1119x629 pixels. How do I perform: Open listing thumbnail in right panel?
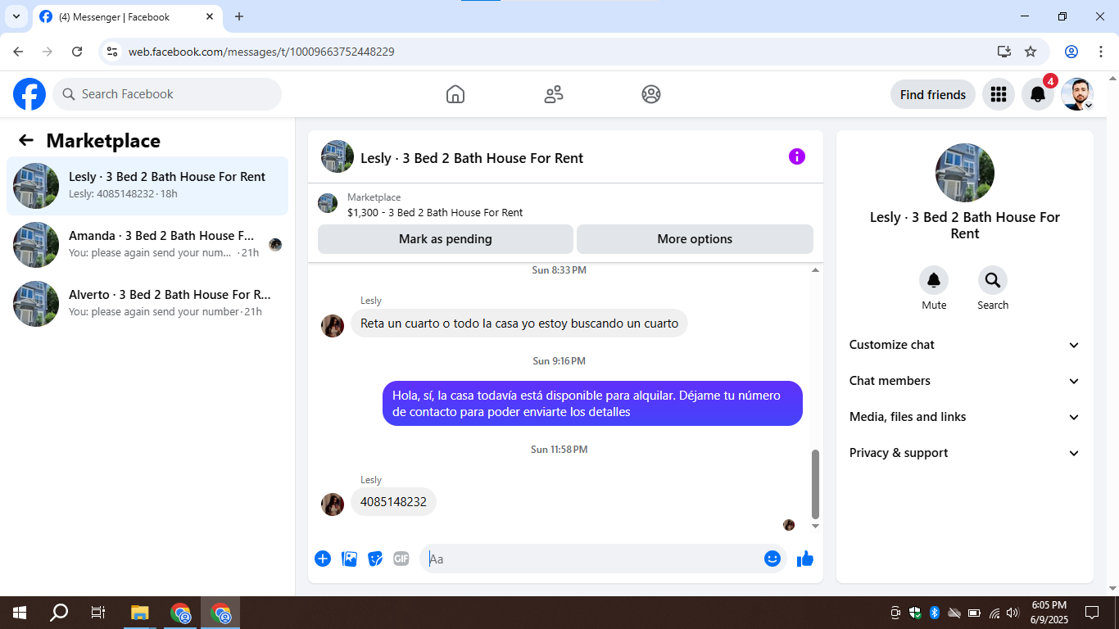pos(965,173)
